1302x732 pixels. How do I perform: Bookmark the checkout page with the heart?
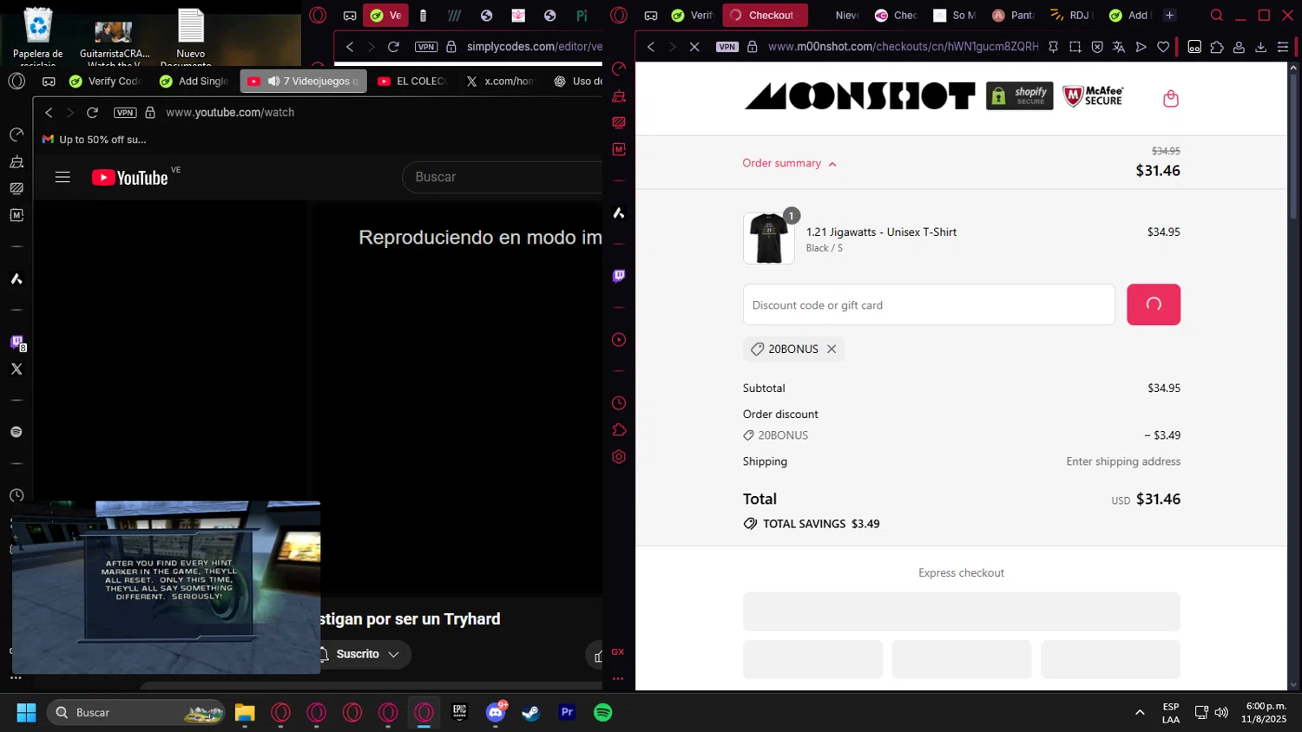[1163, 47]
